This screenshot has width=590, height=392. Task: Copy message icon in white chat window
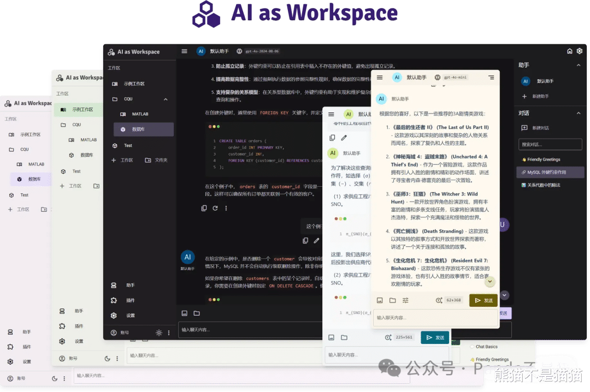coord(332,138)
